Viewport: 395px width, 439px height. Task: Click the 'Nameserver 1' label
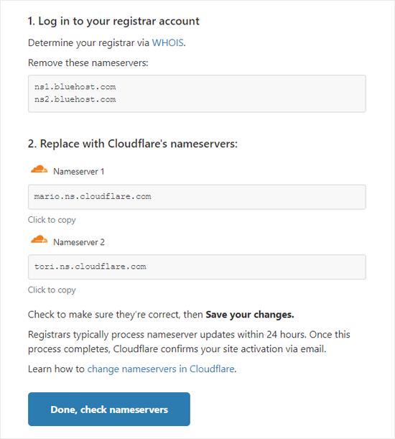(x=79, y=171)
